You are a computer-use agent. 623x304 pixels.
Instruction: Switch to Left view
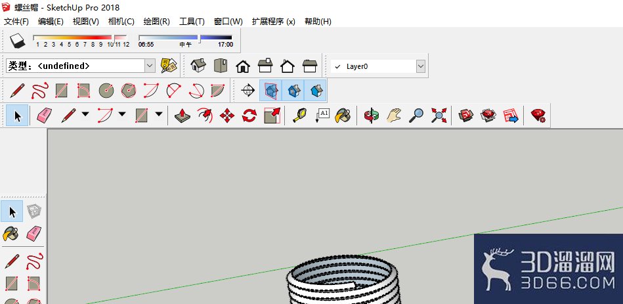pos(309,66)
